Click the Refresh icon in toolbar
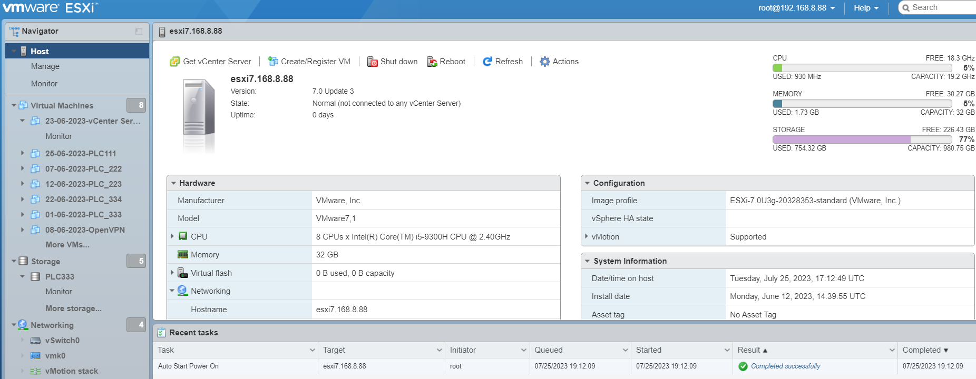976x379 pixels. coord(487,62)
